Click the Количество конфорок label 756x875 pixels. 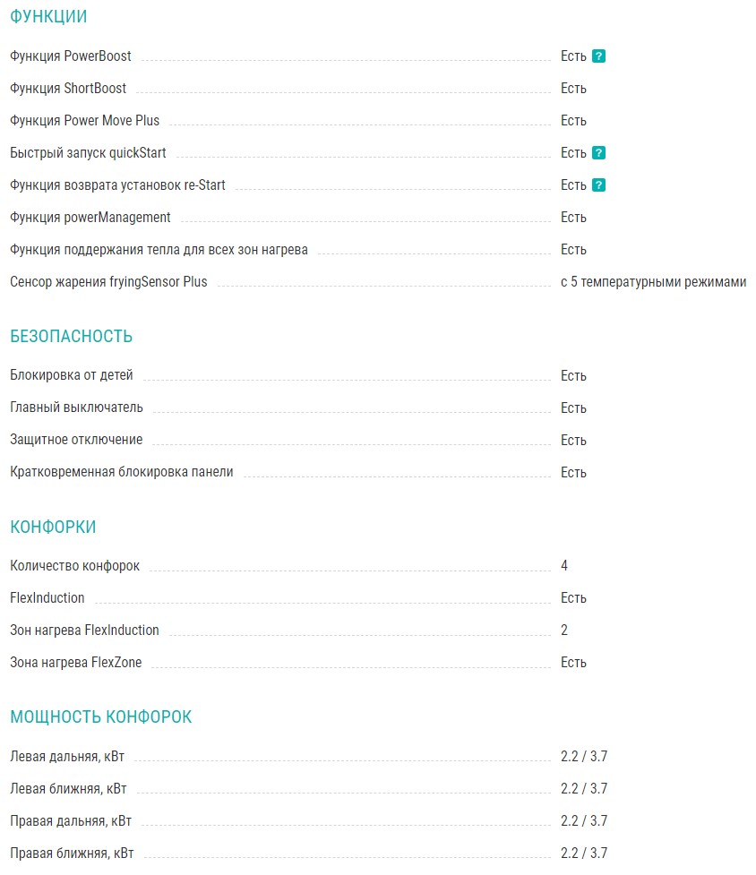click(74, 566)
